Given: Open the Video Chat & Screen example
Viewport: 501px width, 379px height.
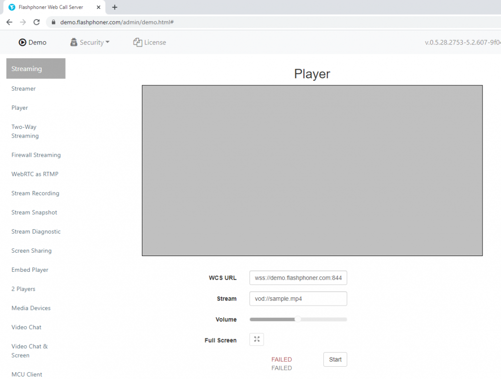Looking at the screenshot, I should (x=29, y=351).
